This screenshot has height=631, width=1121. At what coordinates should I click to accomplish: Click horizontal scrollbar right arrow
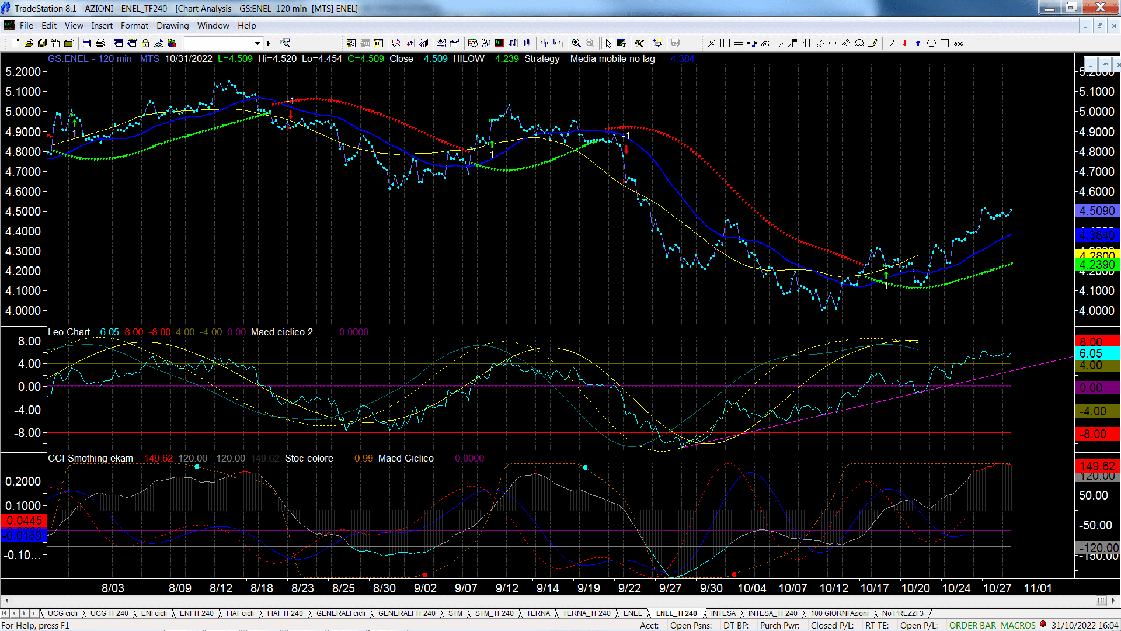click(x=1115, y=601)
